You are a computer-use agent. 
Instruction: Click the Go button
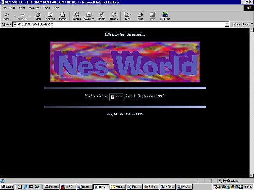[236, 24]
